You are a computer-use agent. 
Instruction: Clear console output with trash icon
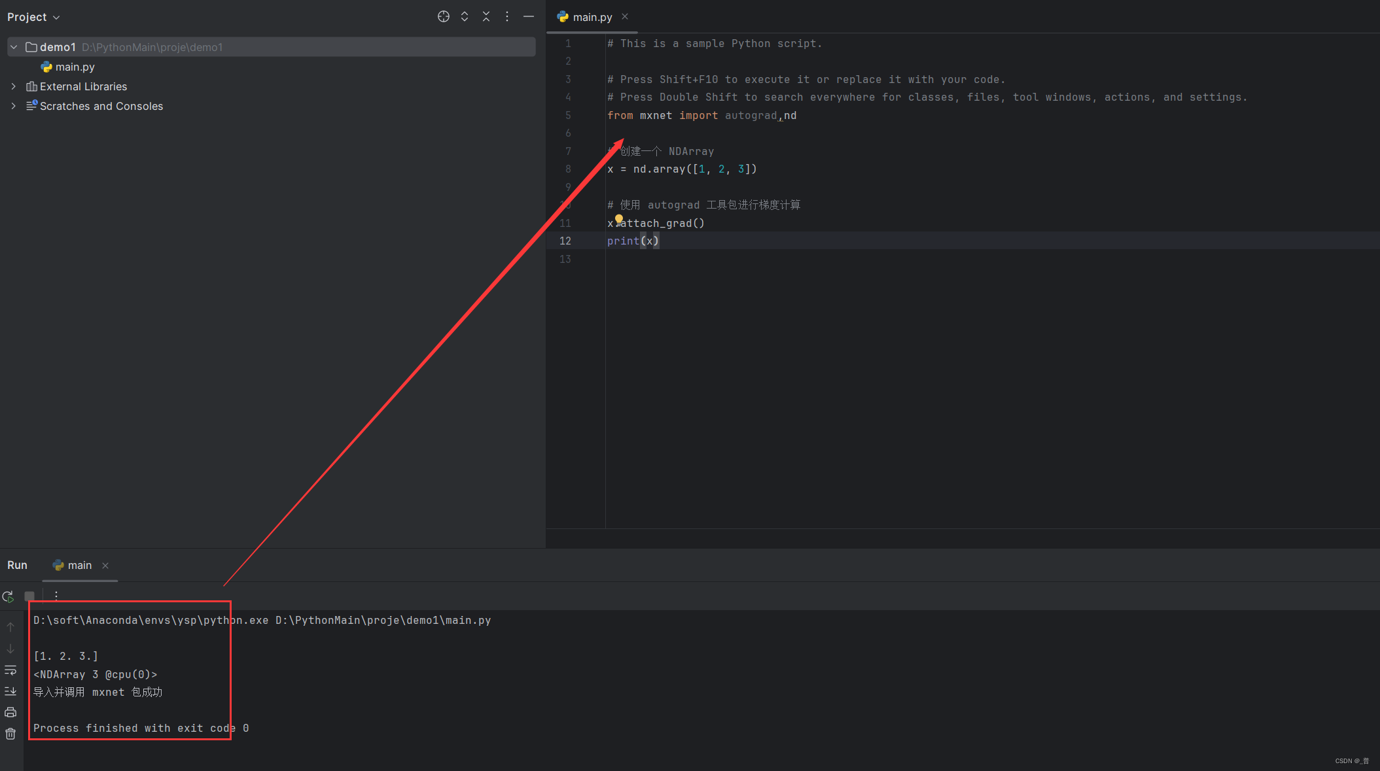(x=10, y=734)
